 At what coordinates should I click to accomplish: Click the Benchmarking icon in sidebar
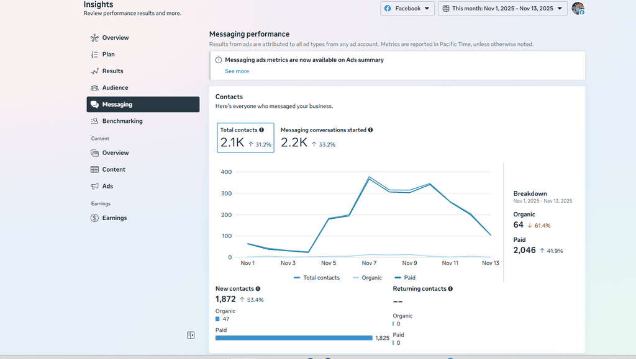(94, 122)
